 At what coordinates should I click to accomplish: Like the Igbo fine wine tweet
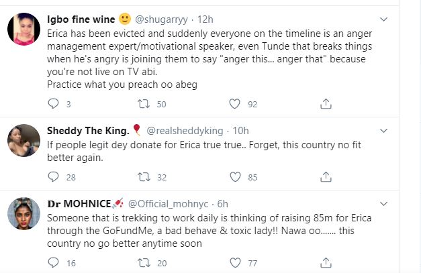[x=235, y=103]
